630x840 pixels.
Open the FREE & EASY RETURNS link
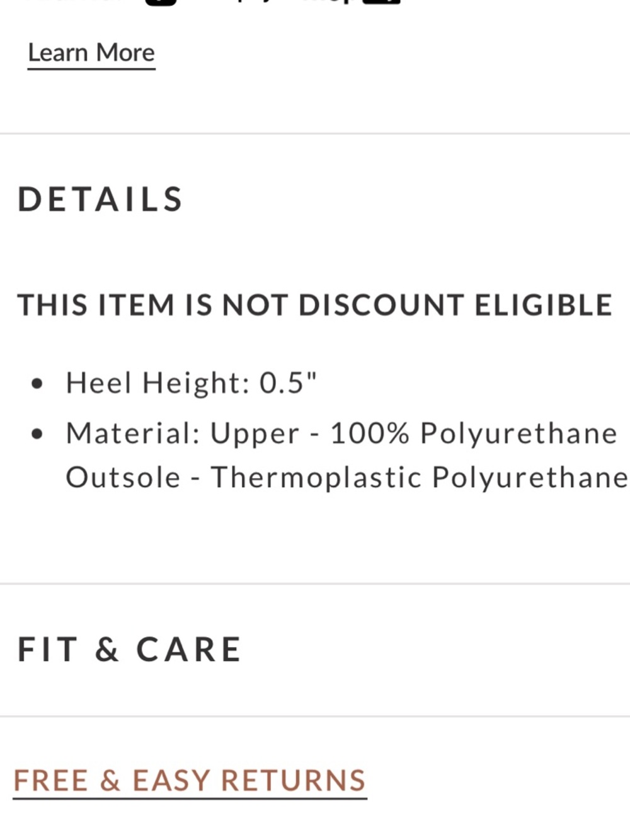(190, 781)
